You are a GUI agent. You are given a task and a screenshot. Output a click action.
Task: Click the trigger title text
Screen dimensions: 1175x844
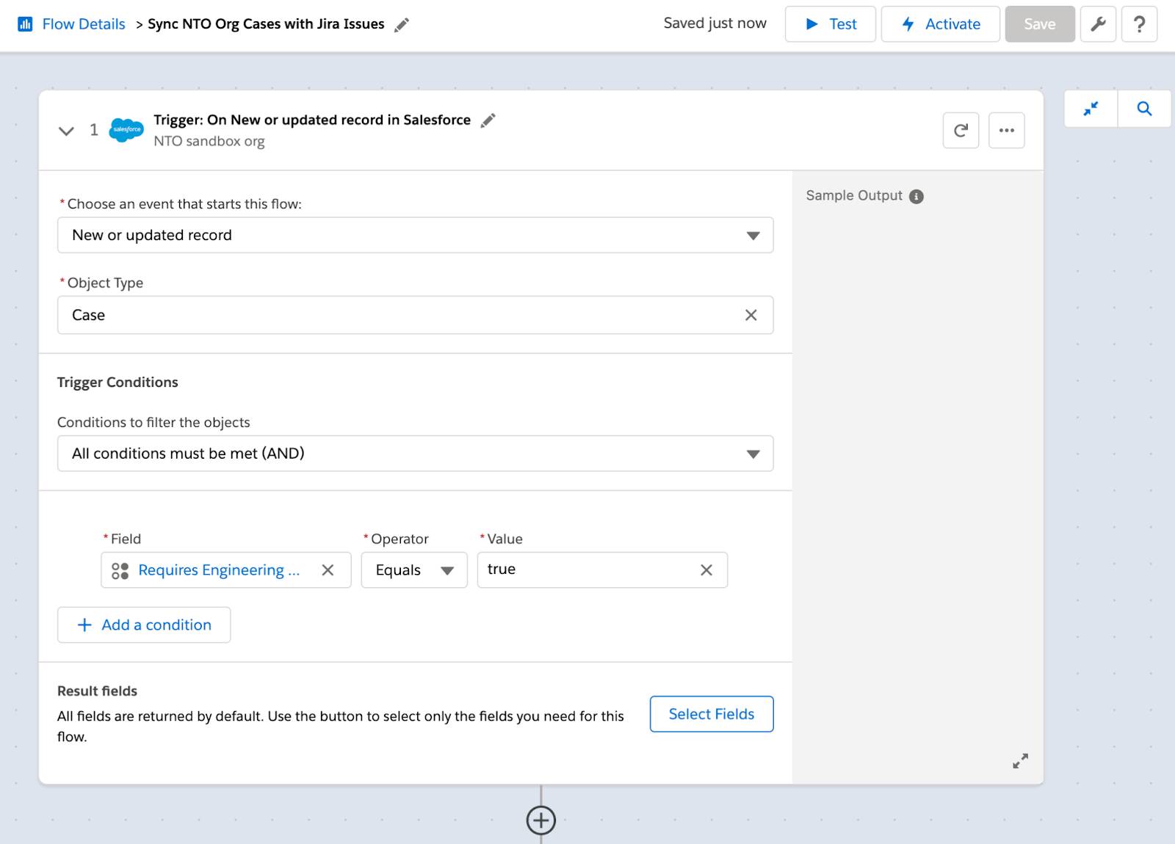pyautogui.click(x=312, y=120)
